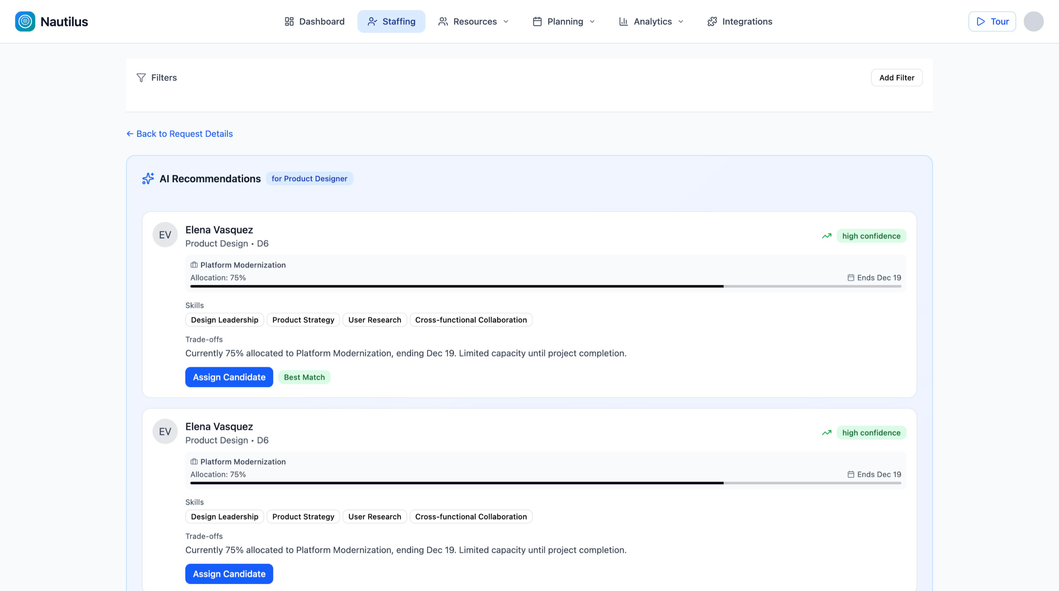Screen dimensions: 1059x591
Task: Select the Dashboard grid icon
Action: click(289, 21)
